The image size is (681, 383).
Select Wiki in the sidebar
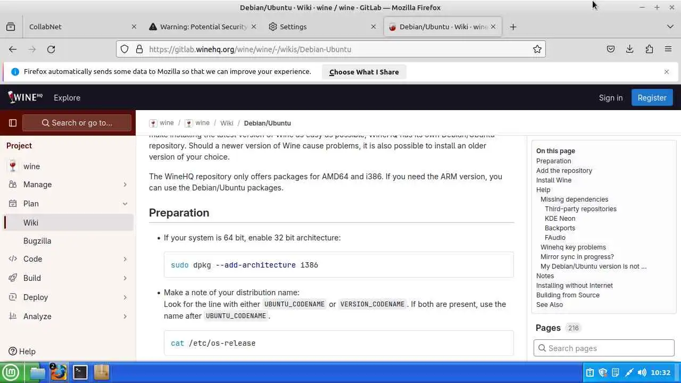point(68,222)
